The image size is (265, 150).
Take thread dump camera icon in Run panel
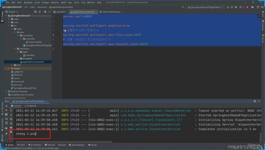(x=6, y=115)
